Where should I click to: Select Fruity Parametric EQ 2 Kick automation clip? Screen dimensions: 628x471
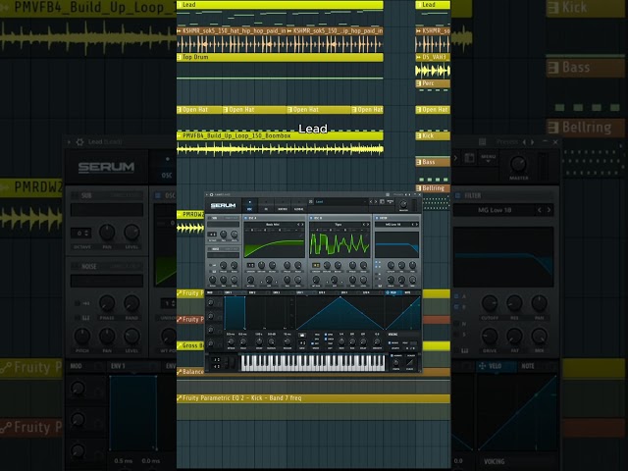point(313,398)
